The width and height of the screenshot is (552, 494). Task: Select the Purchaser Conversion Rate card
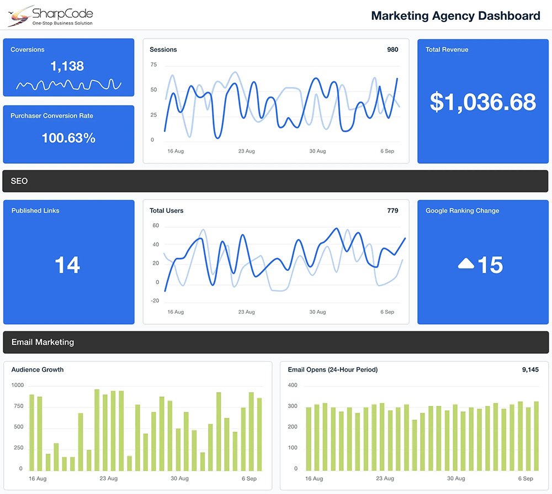tap(68, 134)
